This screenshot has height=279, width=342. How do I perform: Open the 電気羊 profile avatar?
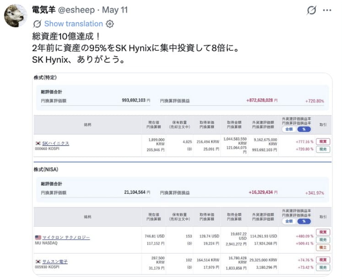tap(16, 16)
